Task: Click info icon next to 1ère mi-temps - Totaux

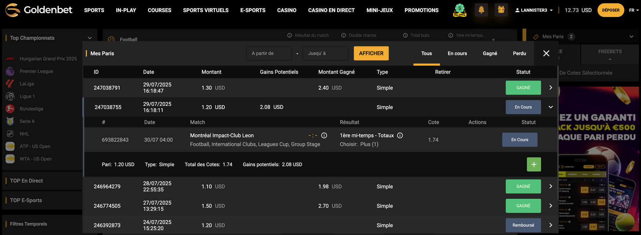Action: [400, 135]
